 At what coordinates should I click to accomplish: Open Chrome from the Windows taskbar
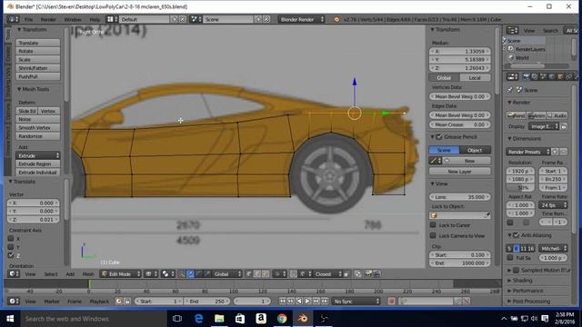(282, 319)
